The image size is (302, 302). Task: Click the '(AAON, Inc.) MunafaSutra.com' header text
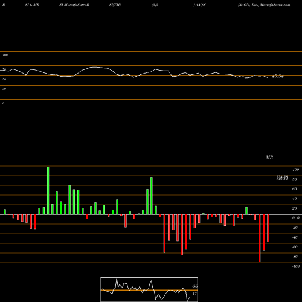pyautogui.click(x=264, y=5)
